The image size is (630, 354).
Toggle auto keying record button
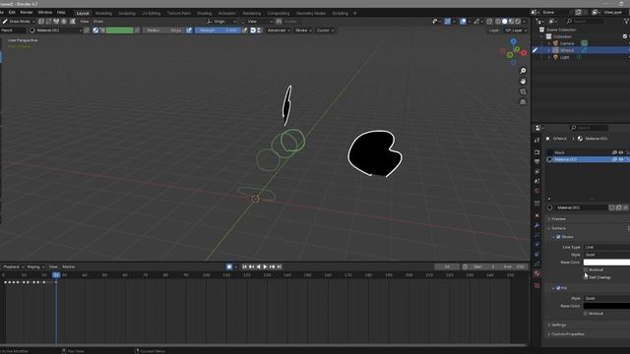click(229, 266)
